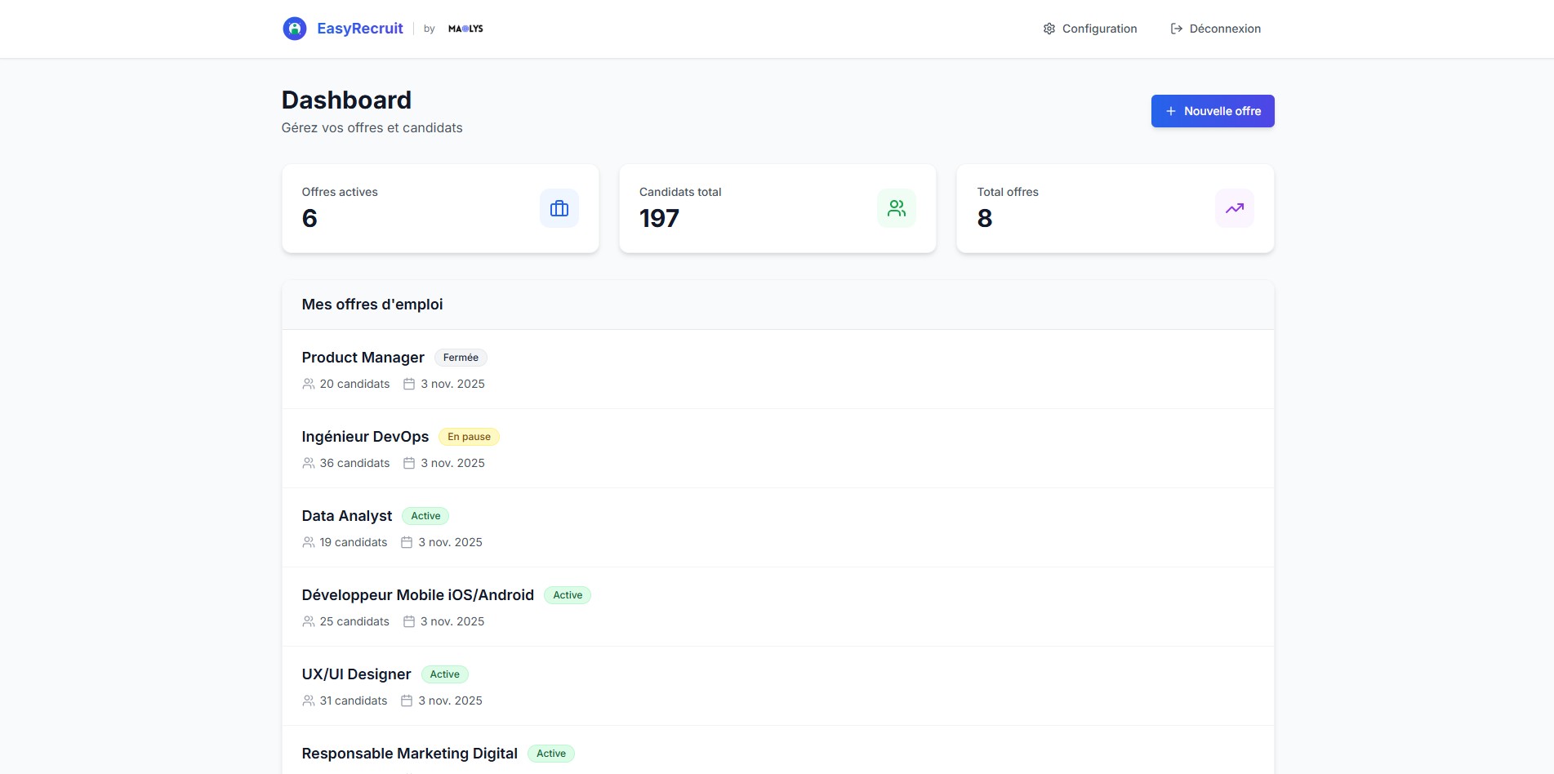The width and height of the screenshot is (1554, 774).
Task: Click the Nouvelle offre button
Action: click(1212, 110)
